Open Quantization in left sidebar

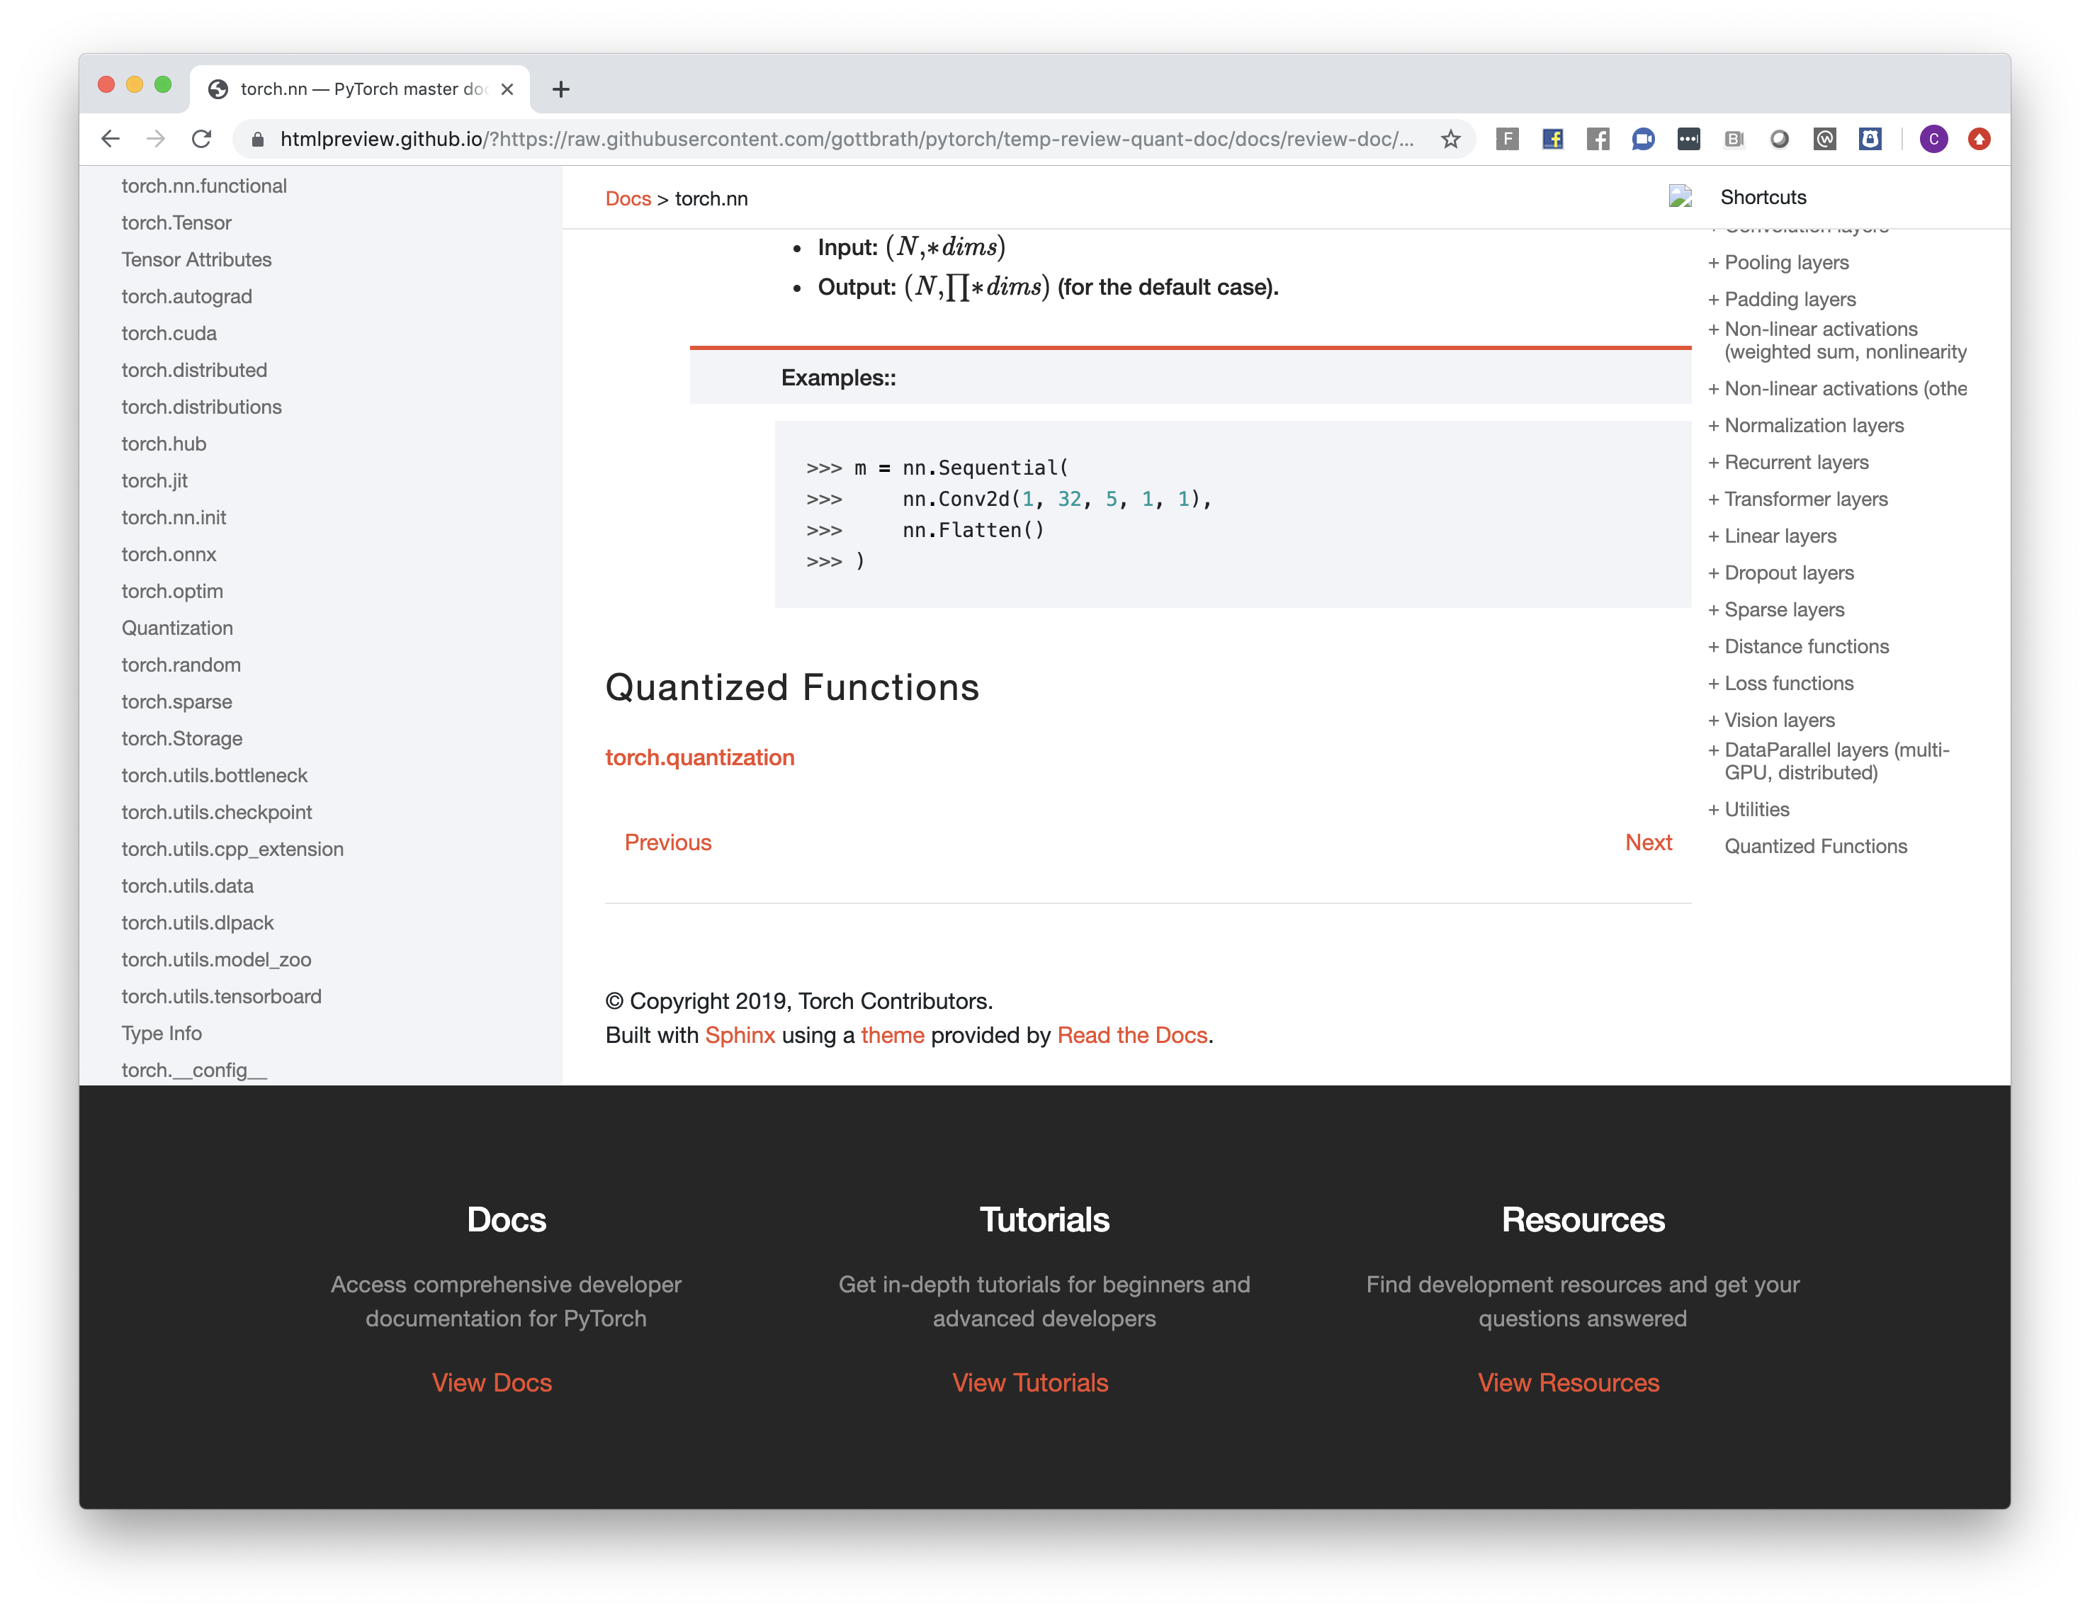(x=177, y=628)
